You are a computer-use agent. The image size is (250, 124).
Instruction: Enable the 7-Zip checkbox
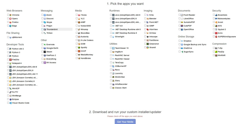[214, 48]
